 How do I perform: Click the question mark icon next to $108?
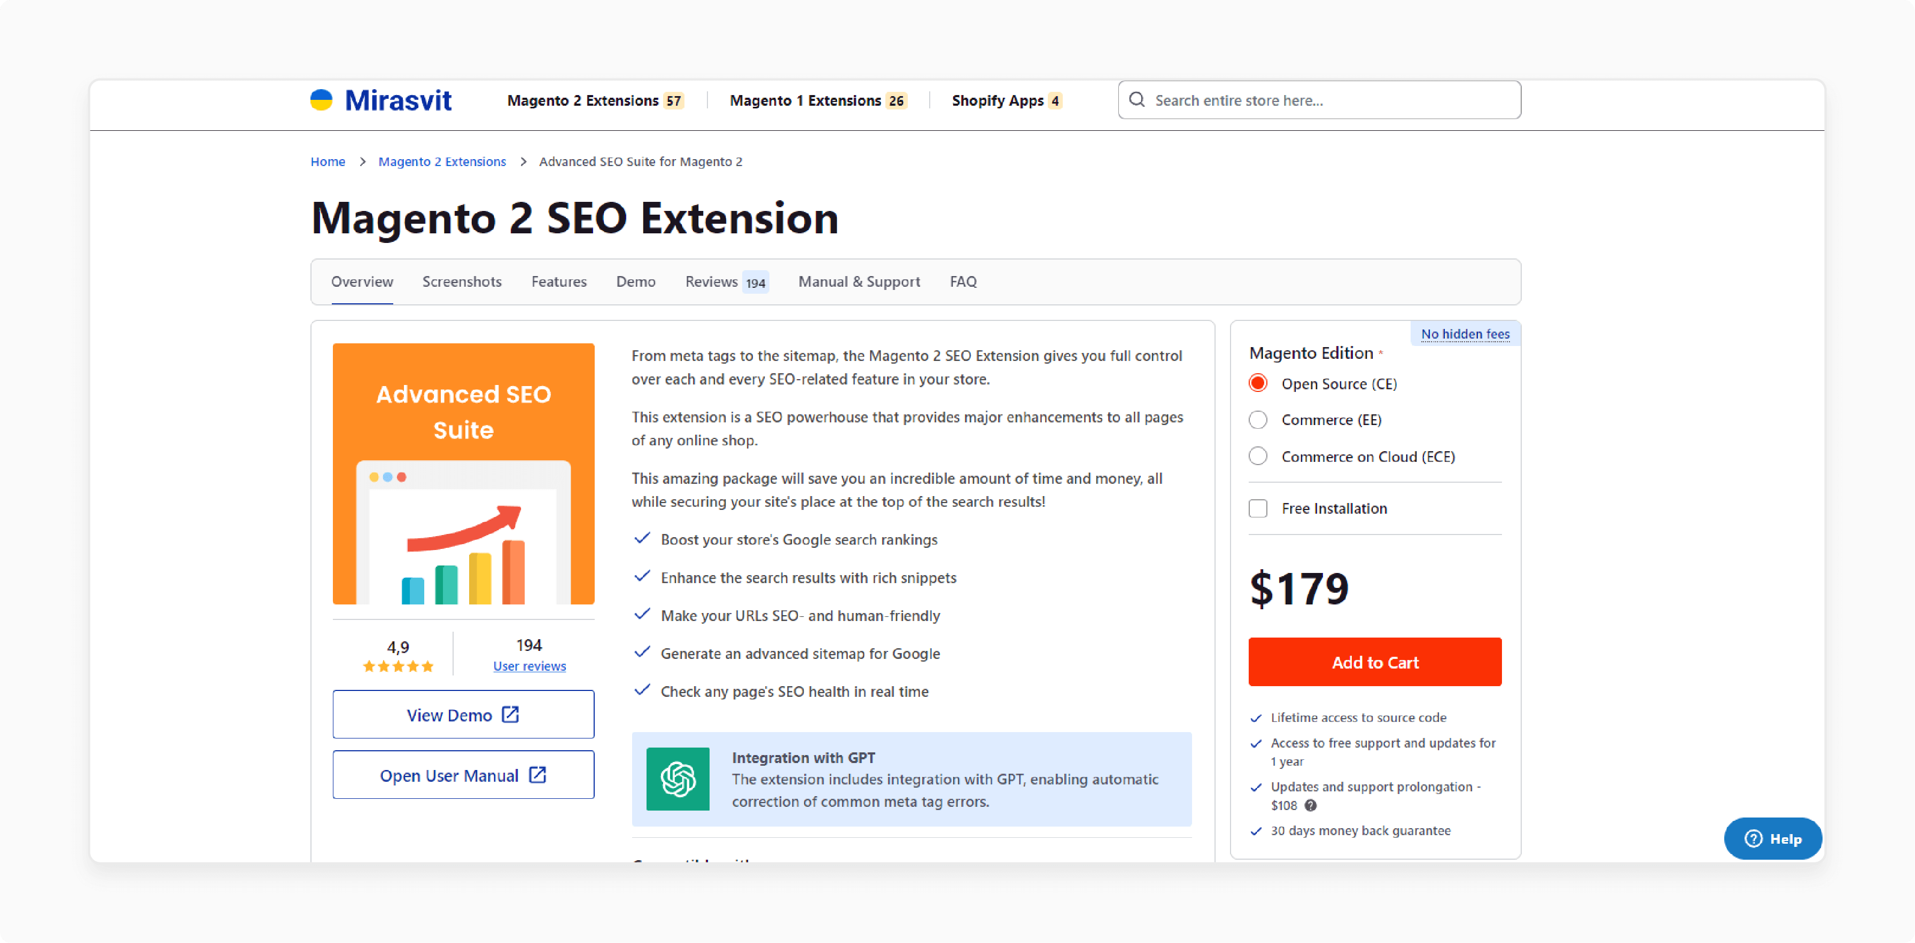1311,805
